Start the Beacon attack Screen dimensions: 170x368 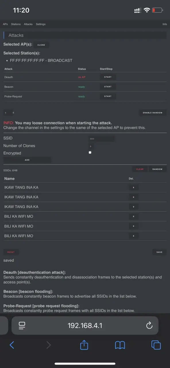point(108,87)
